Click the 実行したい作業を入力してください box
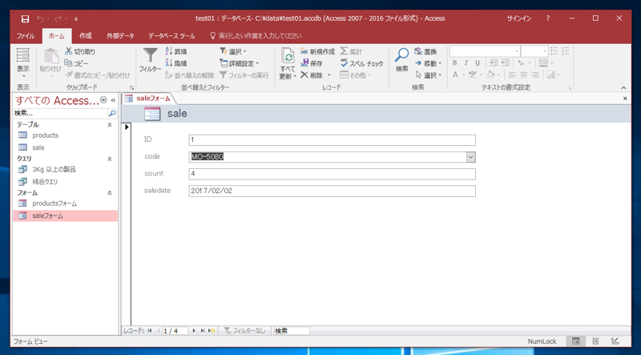Viewport: 641px width, 355px height. [x=260, y=36]
